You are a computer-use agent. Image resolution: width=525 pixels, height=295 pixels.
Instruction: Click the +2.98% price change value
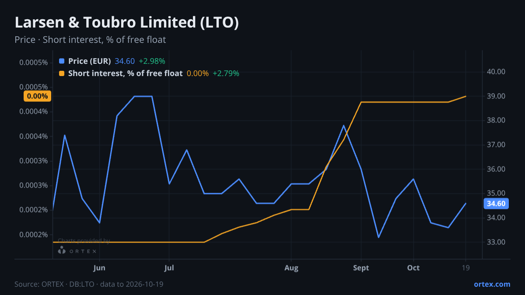152,61
